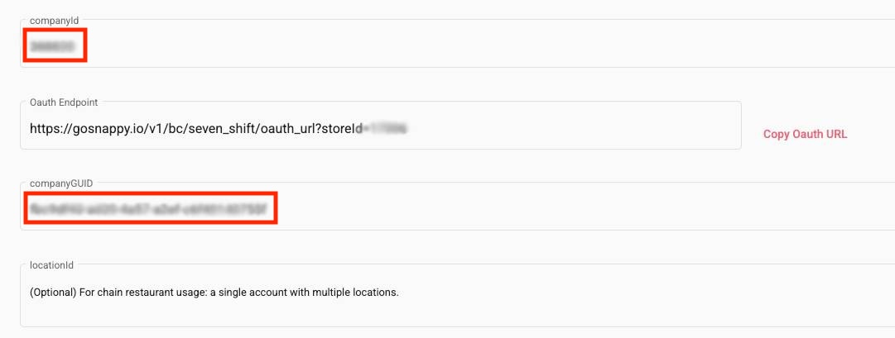
Task: Click the Optional chain restaurant placeholder text
Action: [214, 292]
